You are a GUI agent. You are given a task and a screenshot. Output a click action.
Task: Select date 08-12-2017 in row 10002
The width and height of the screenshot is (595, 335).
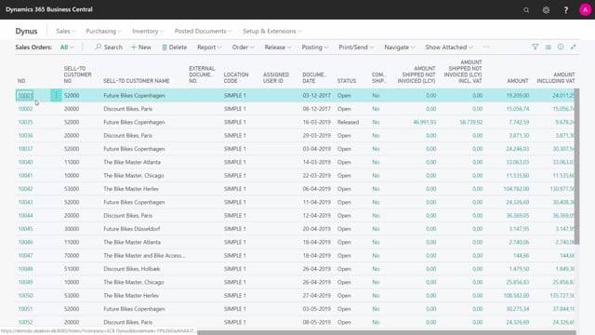click(316, 109)
